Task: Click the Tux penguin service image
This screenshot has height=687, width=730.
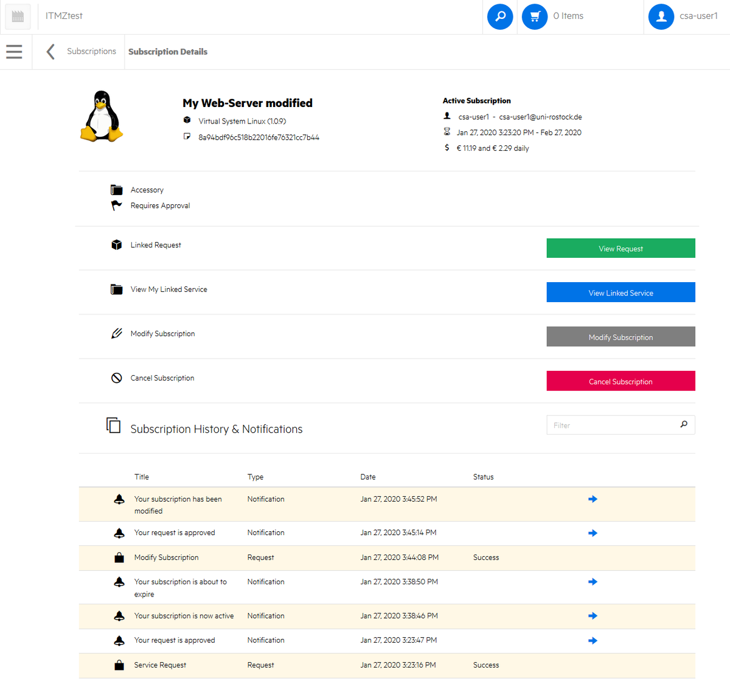Action: coord(101,116)
